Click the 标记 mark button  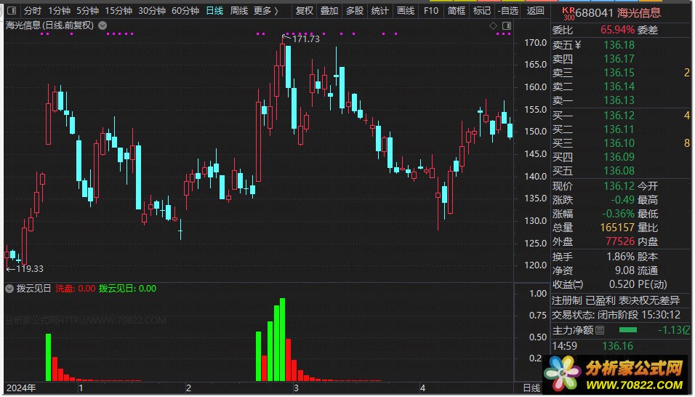click(482, 11)
